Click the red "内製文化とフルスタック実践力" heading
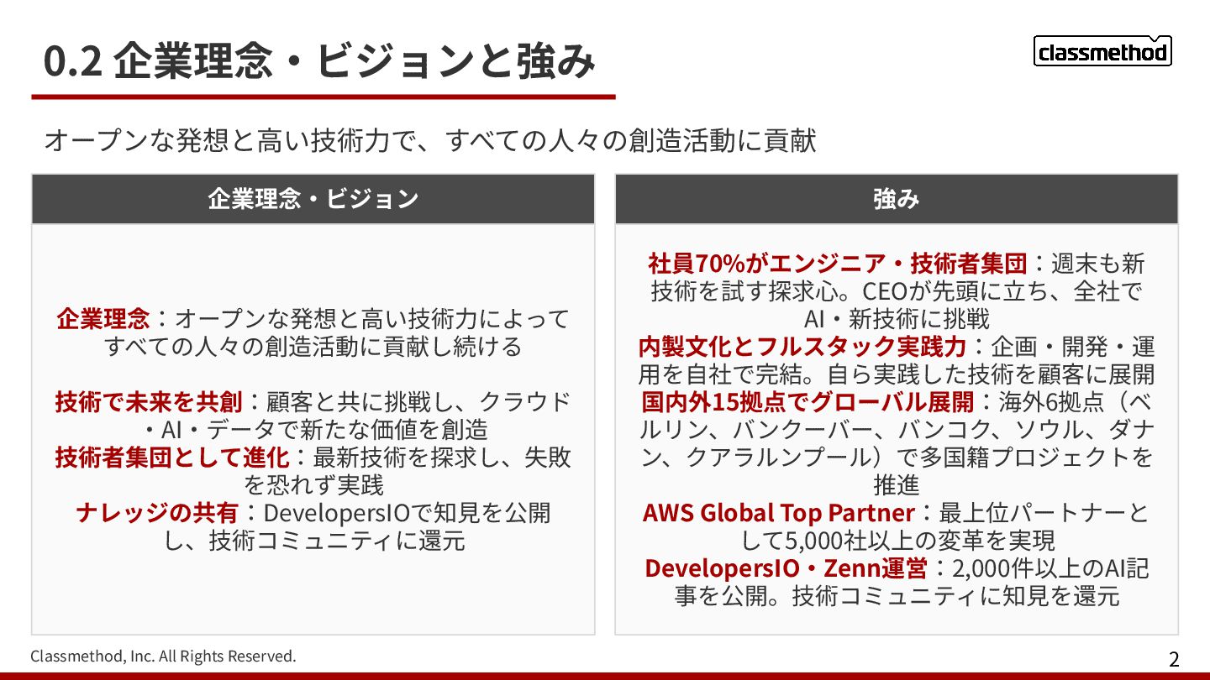Viewport: 1210px width, 680px height. (x=802, y=347)
